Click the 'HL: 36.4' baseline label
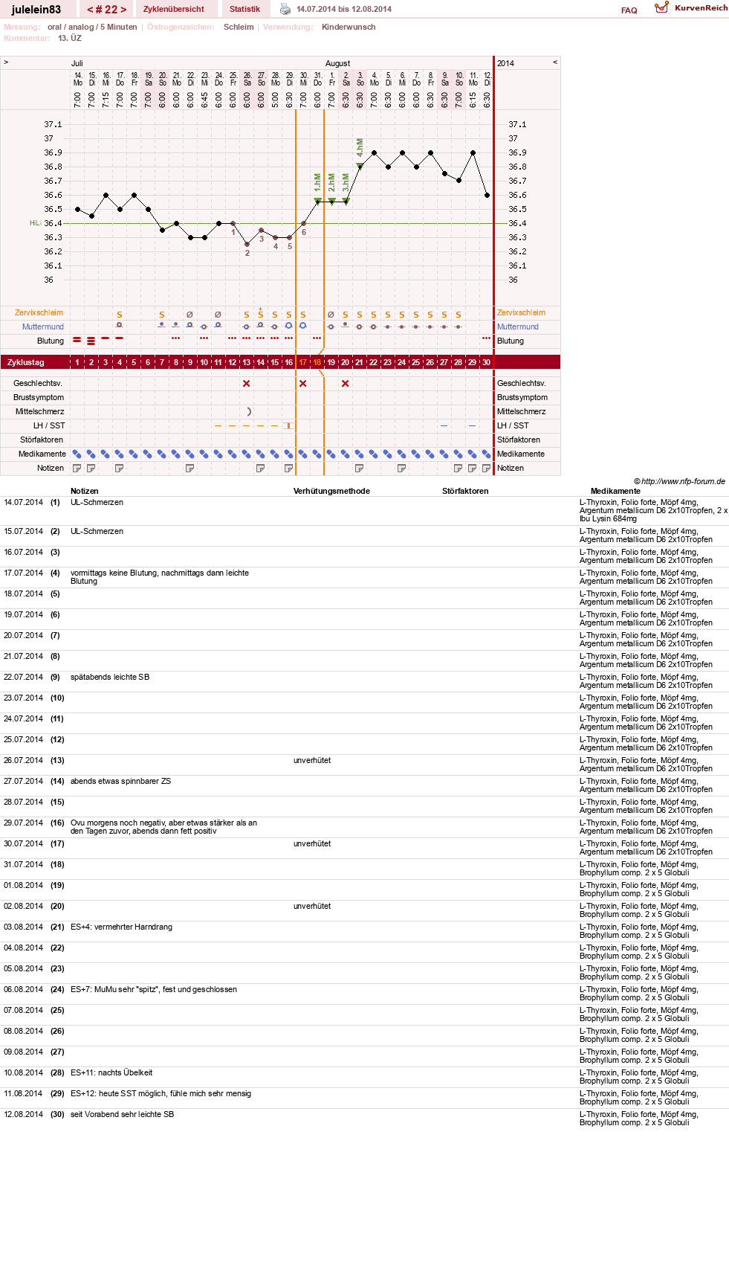The width and height of the screenshot is (729, 1274). click(46, 223)
